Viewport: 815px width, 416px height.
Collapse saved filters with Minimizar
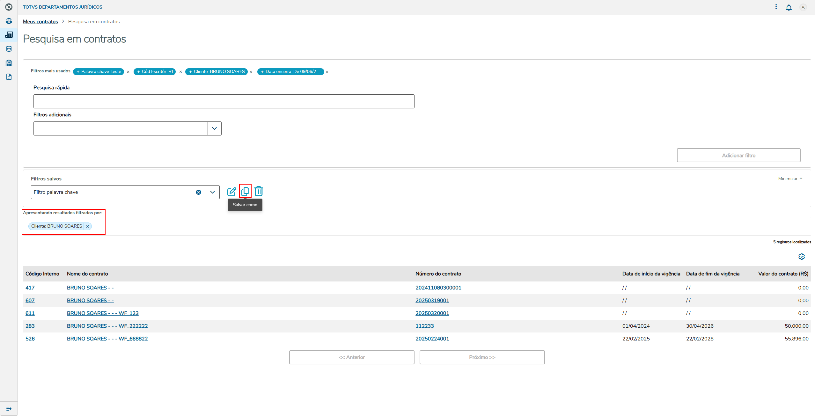tap(790, 179)
